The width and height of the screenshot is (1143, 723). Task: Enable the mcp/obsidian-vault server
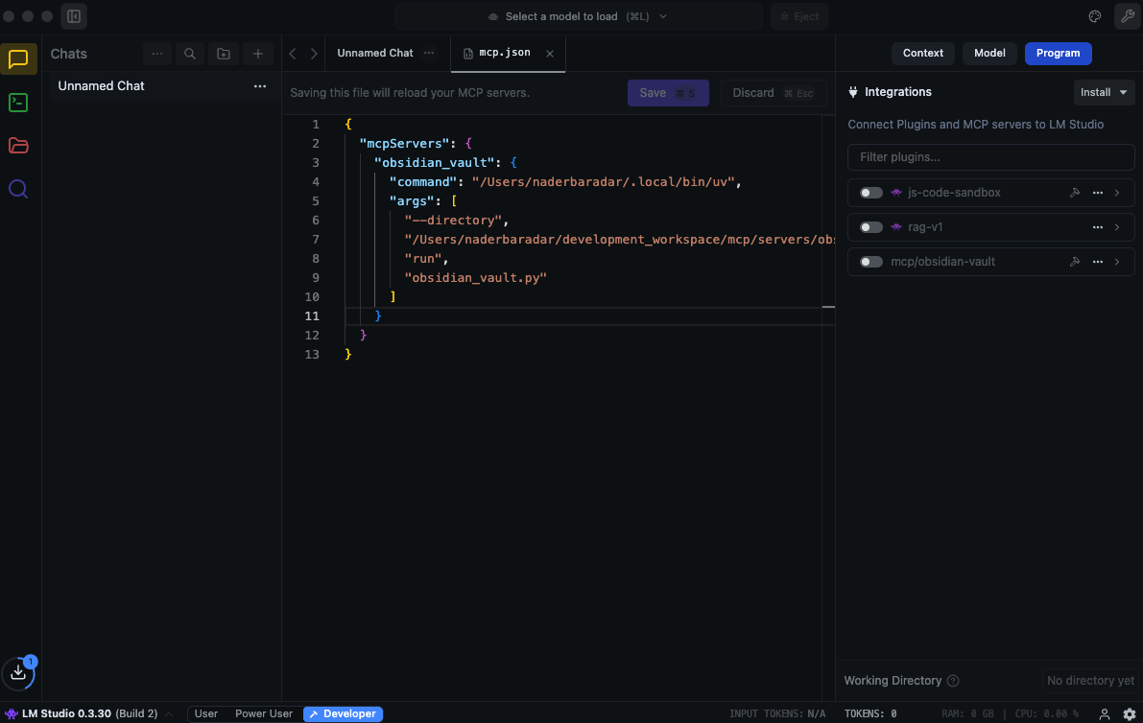pos(870,262)
